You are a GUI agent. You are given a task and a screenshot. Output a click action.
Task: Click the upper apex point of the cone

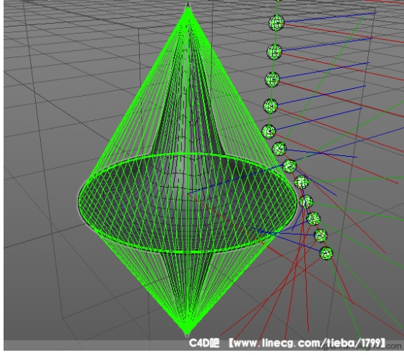(188, 5)
